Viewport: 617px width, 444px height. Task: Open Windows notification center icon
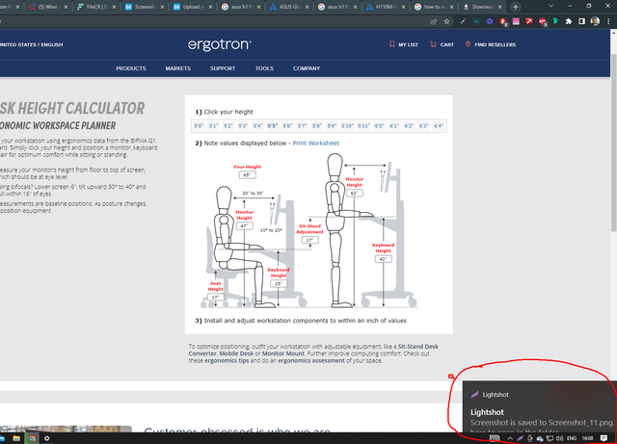tap(604, 438)
